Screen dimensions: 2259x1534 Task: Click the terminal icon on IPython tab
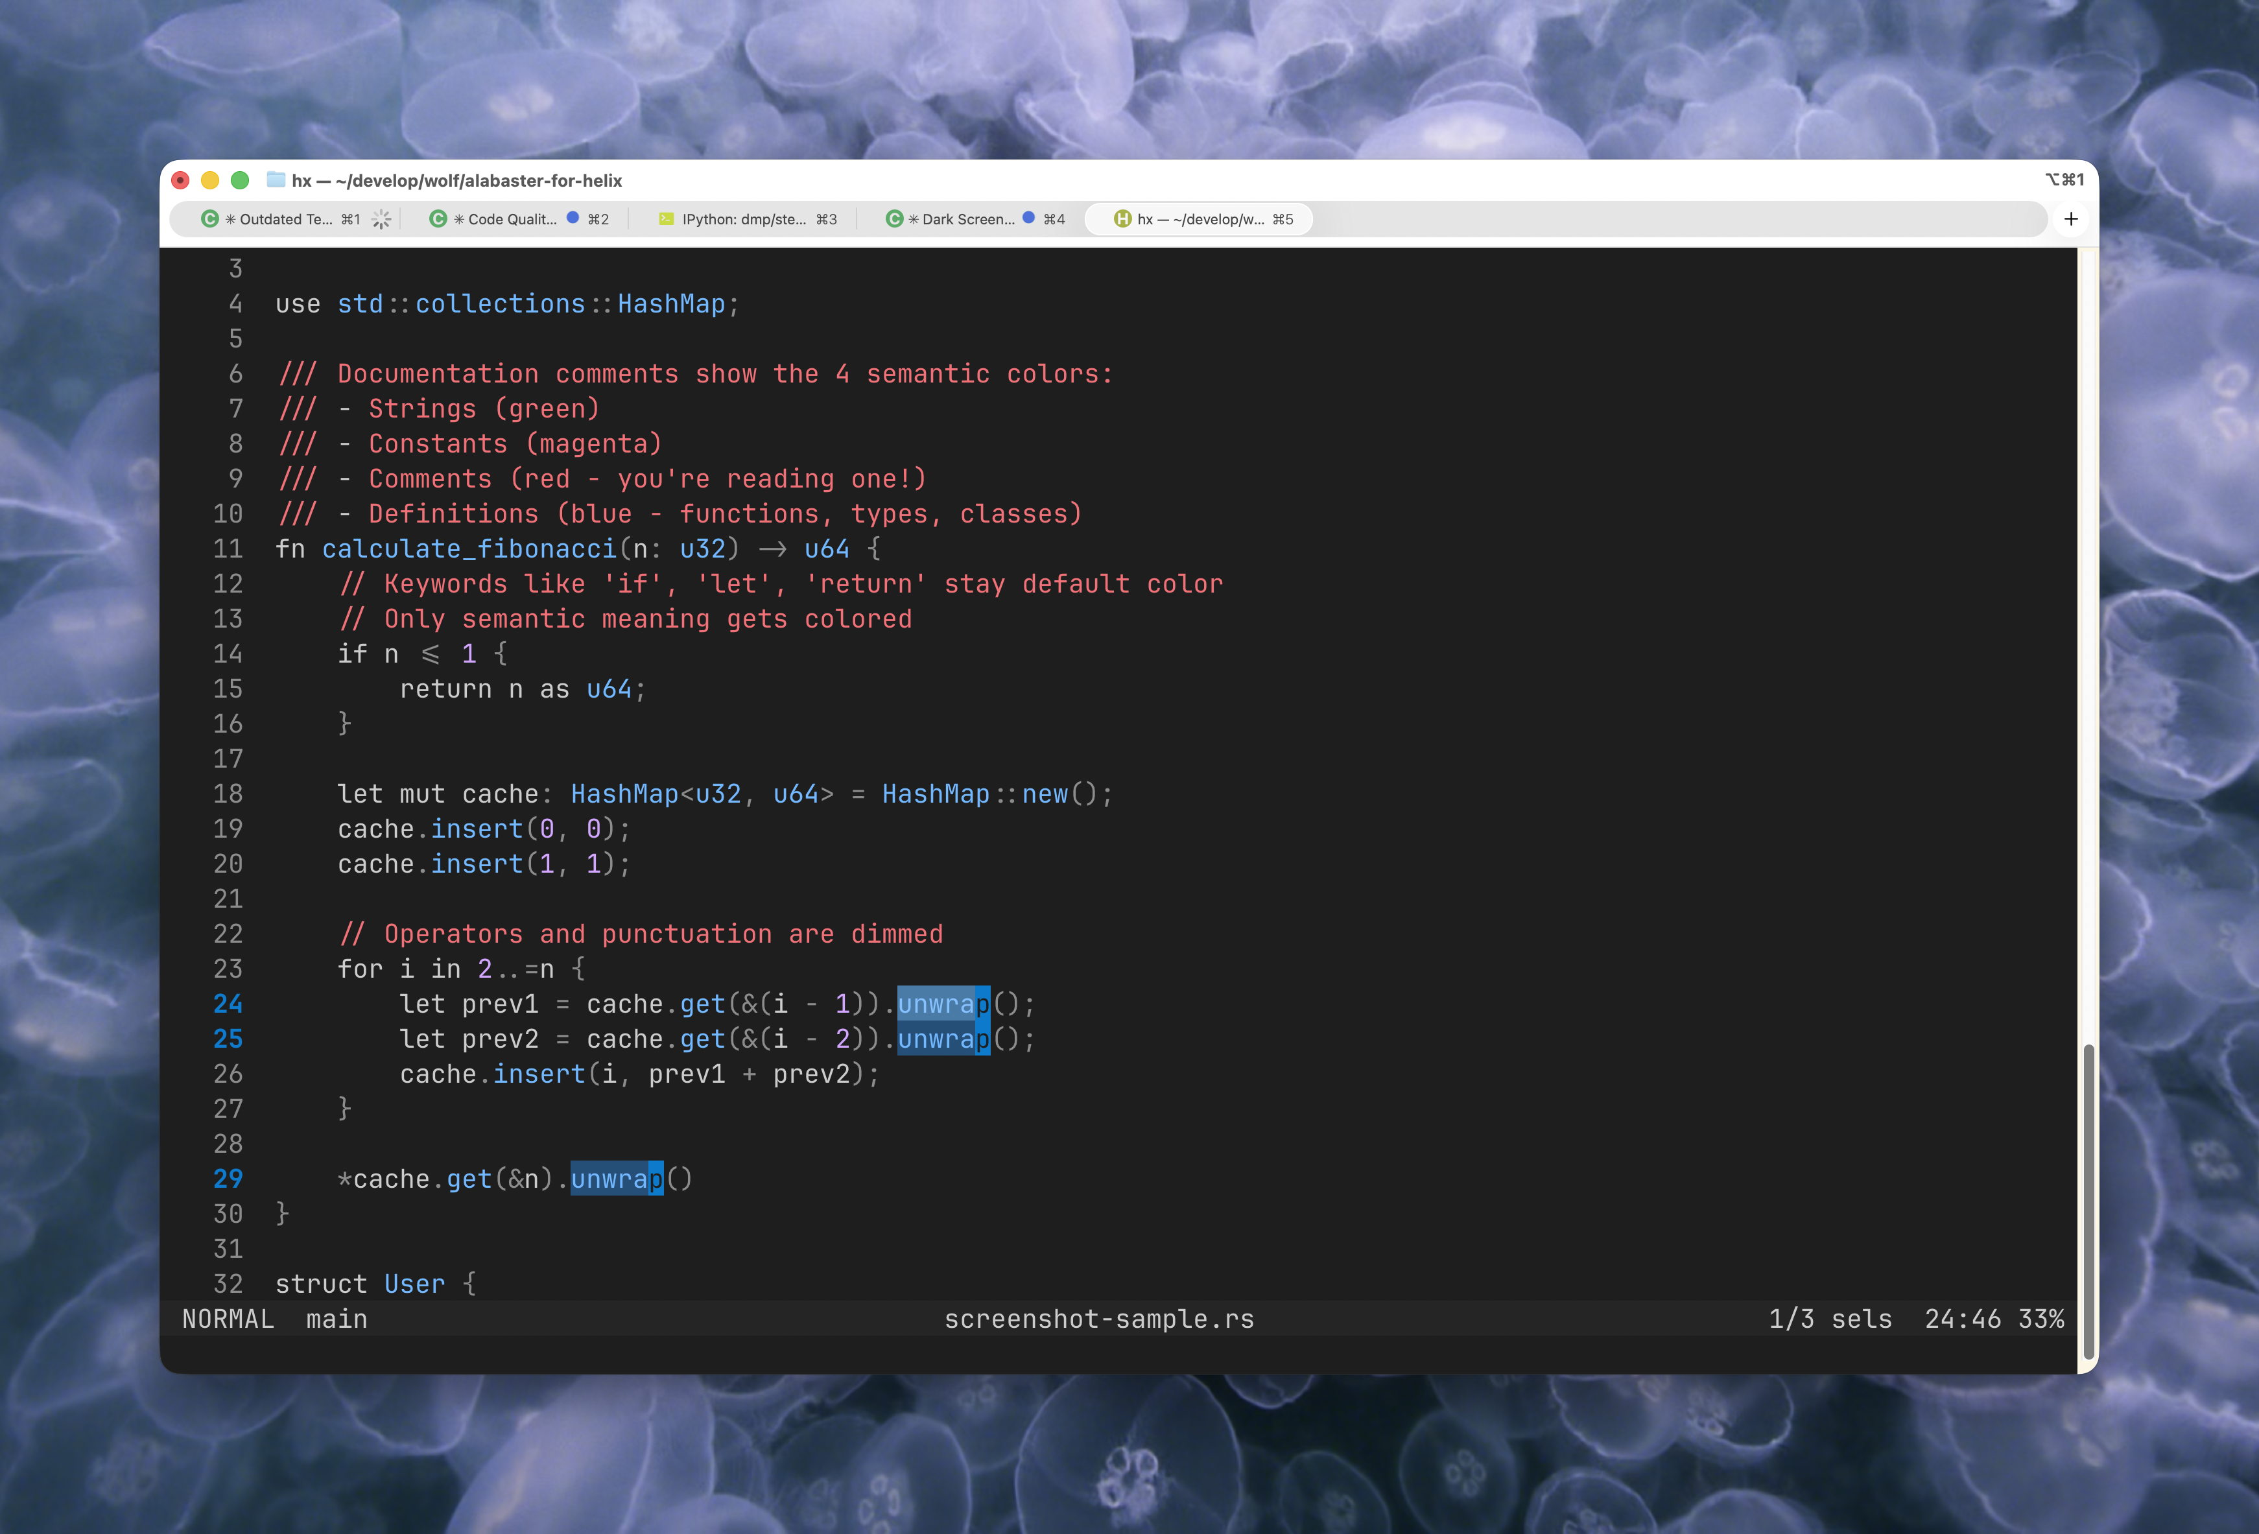(x=666, y=218)
